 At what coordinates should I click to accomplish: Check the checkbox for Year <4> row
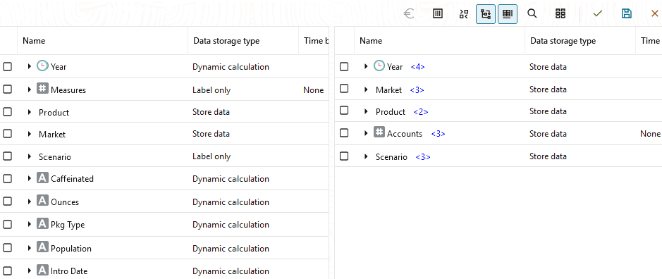pos(344,67)
